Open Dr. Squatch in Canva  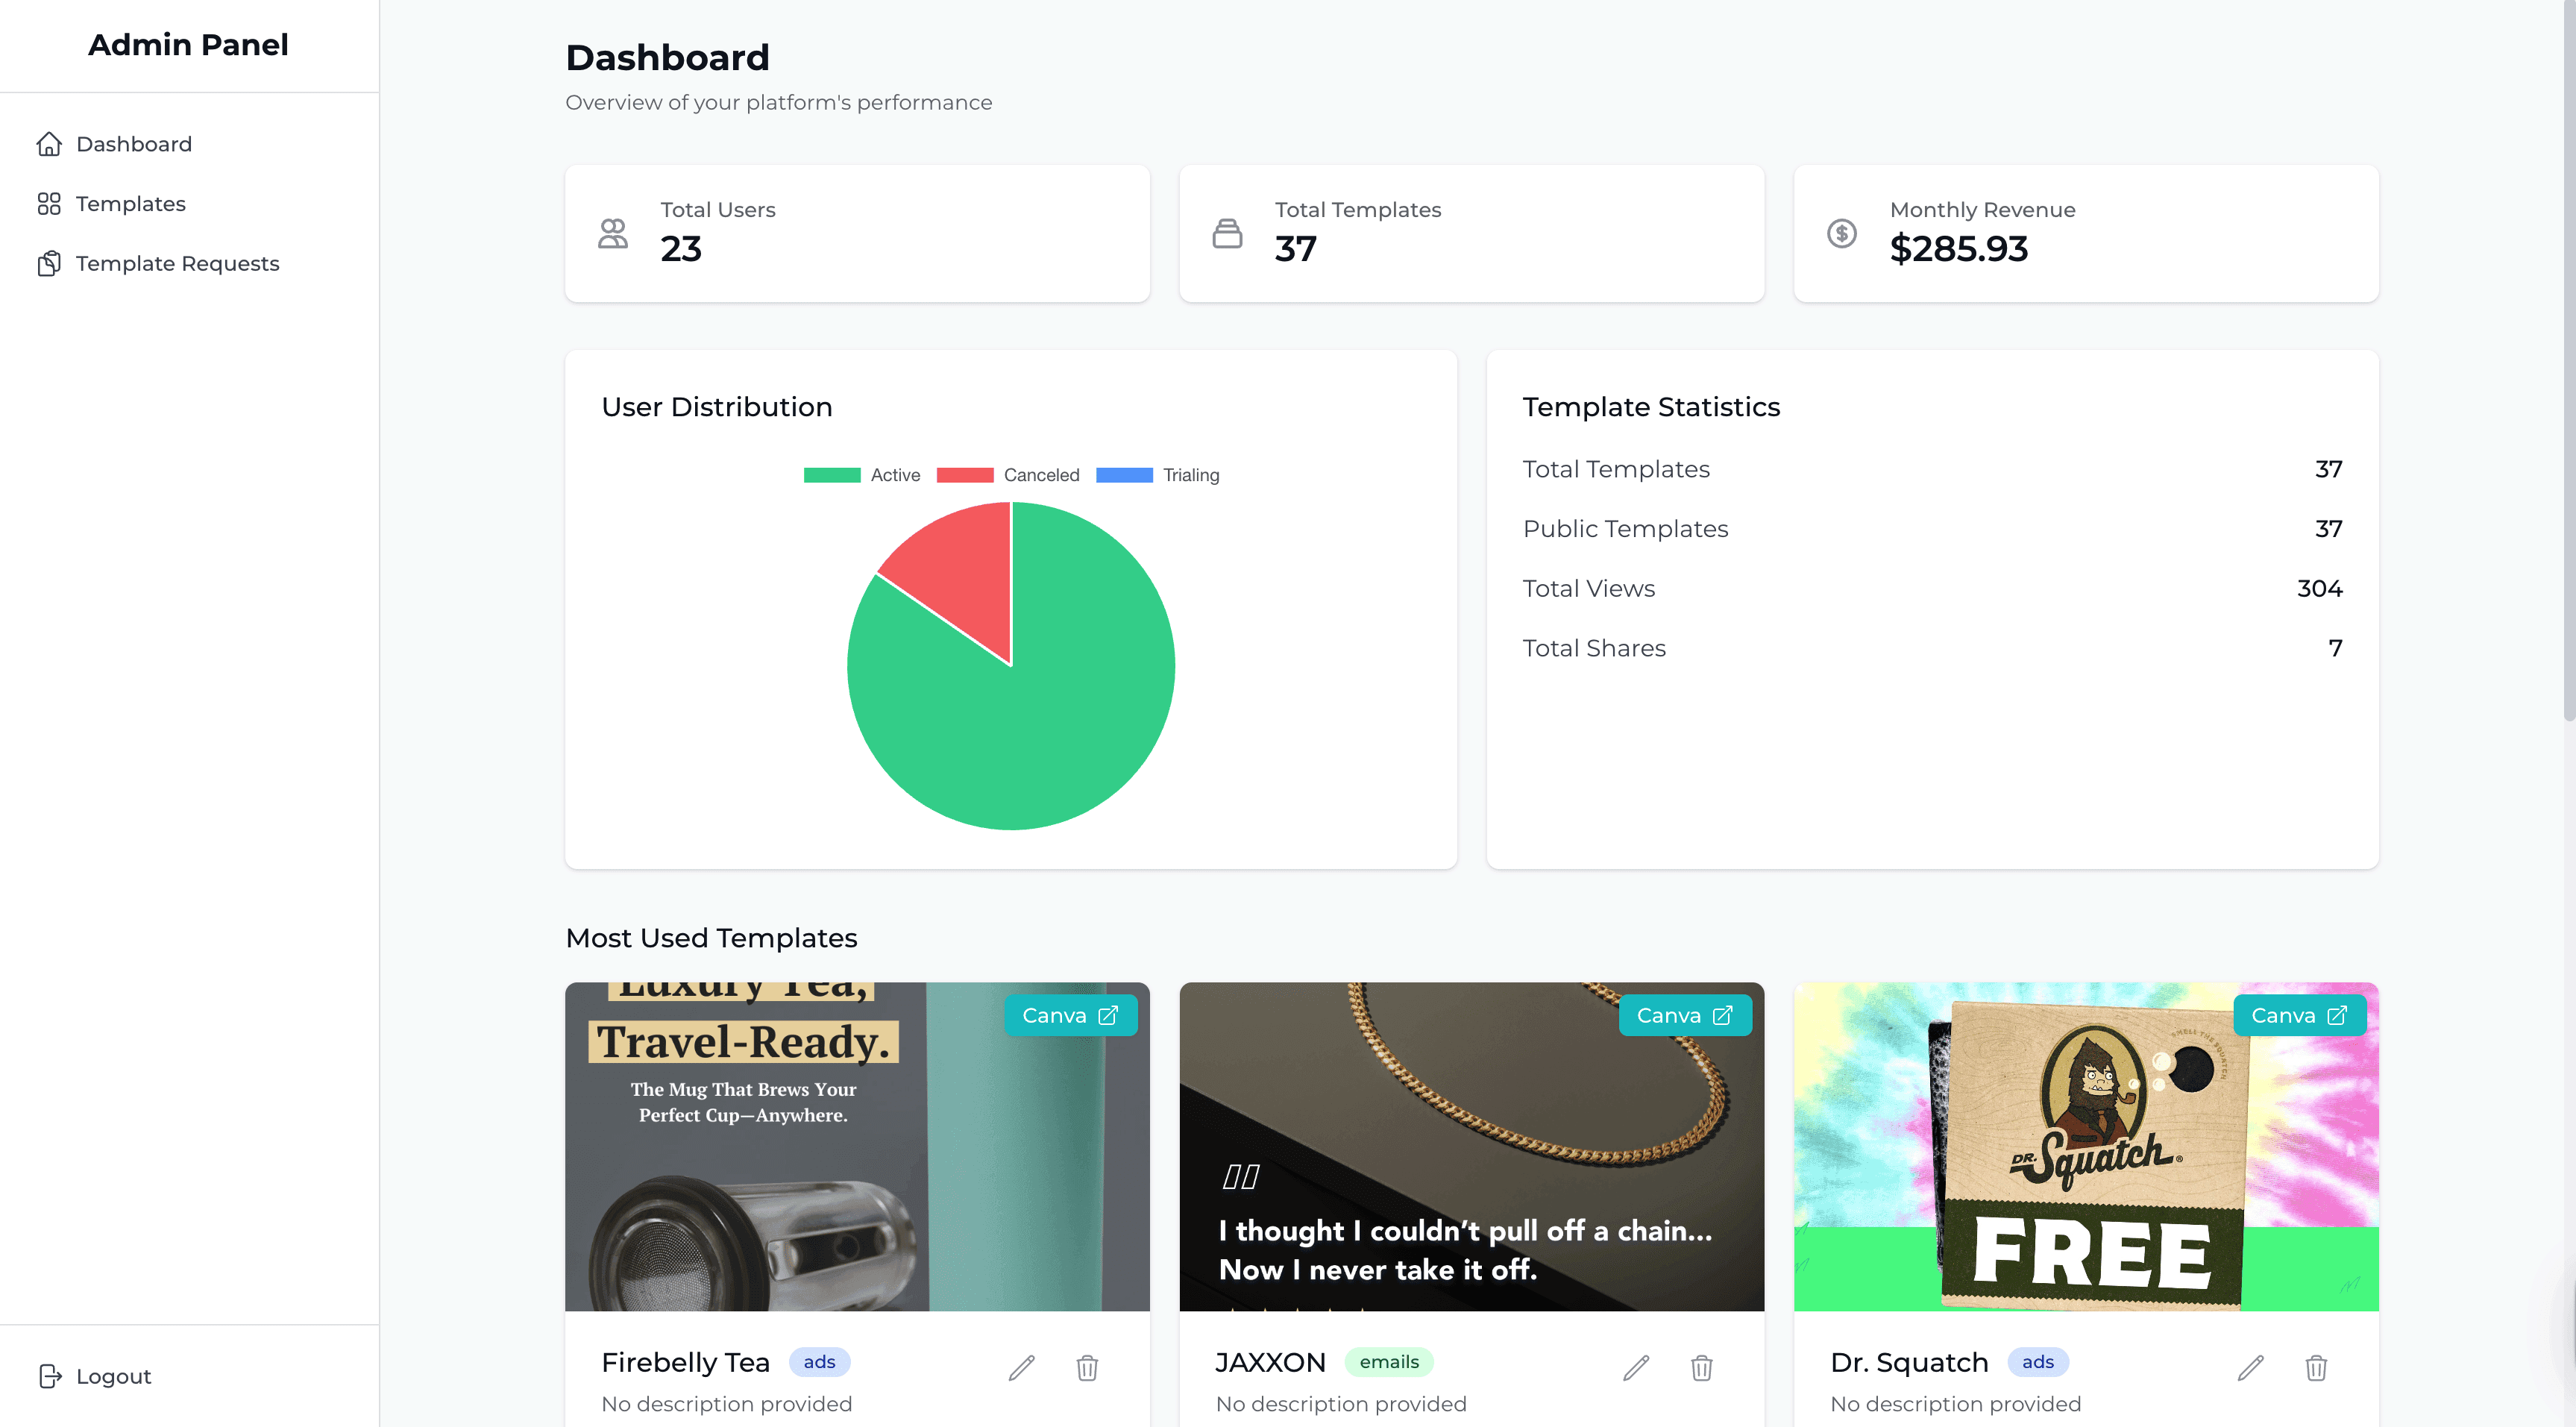point(2300,1015)
